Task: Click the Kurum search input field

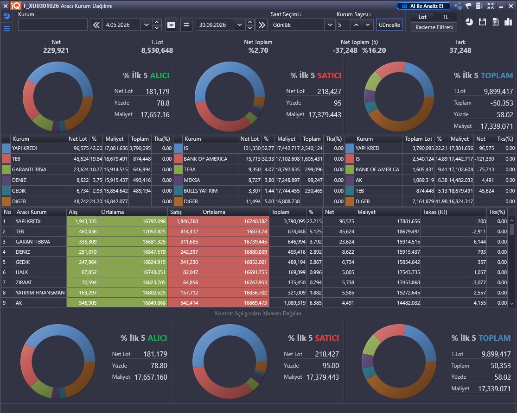Action: coord(53,25)
